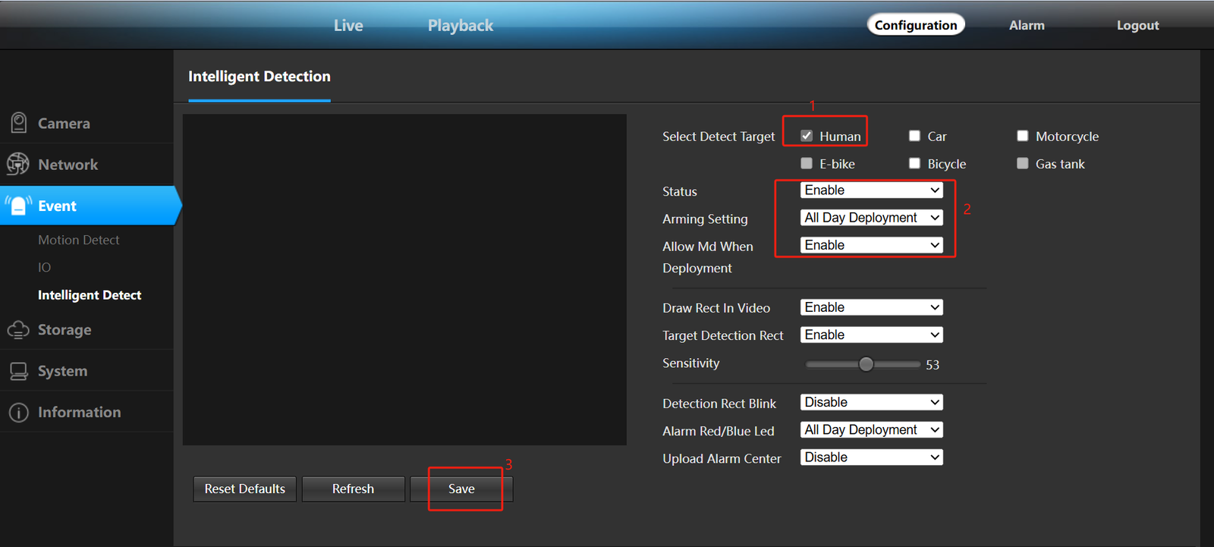Switch to the Playback tab
Screen dimensions: 1214x547
(x=460, y=26)
